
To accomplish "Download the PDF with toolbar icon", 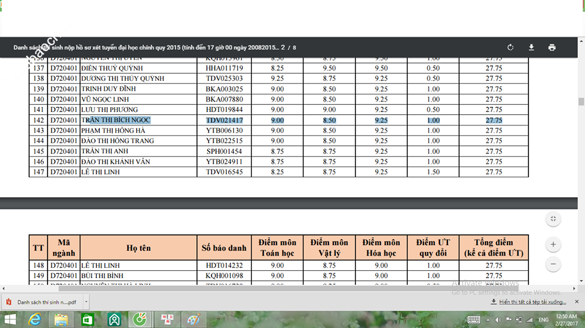I will point(531,47).
